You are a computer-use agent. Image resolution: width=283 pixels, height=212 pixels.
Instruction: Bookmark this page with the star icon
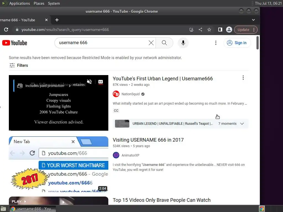[x=209, y=30]
